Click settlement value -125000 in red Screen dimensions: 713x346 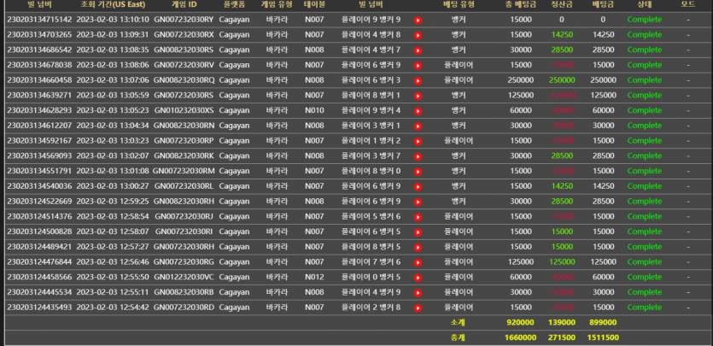click(x=562, y=96)
